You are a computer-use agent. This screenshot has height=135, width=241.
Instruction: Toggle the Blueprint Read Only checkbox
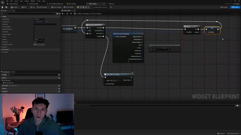(34, 29)
